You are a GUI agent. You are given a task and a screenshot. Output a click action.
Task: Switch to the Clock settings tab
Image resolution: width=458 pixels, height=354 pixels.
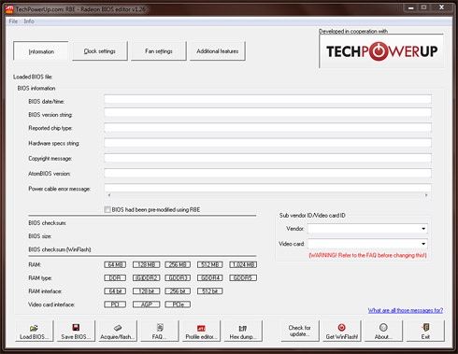(x=100, y=51)
